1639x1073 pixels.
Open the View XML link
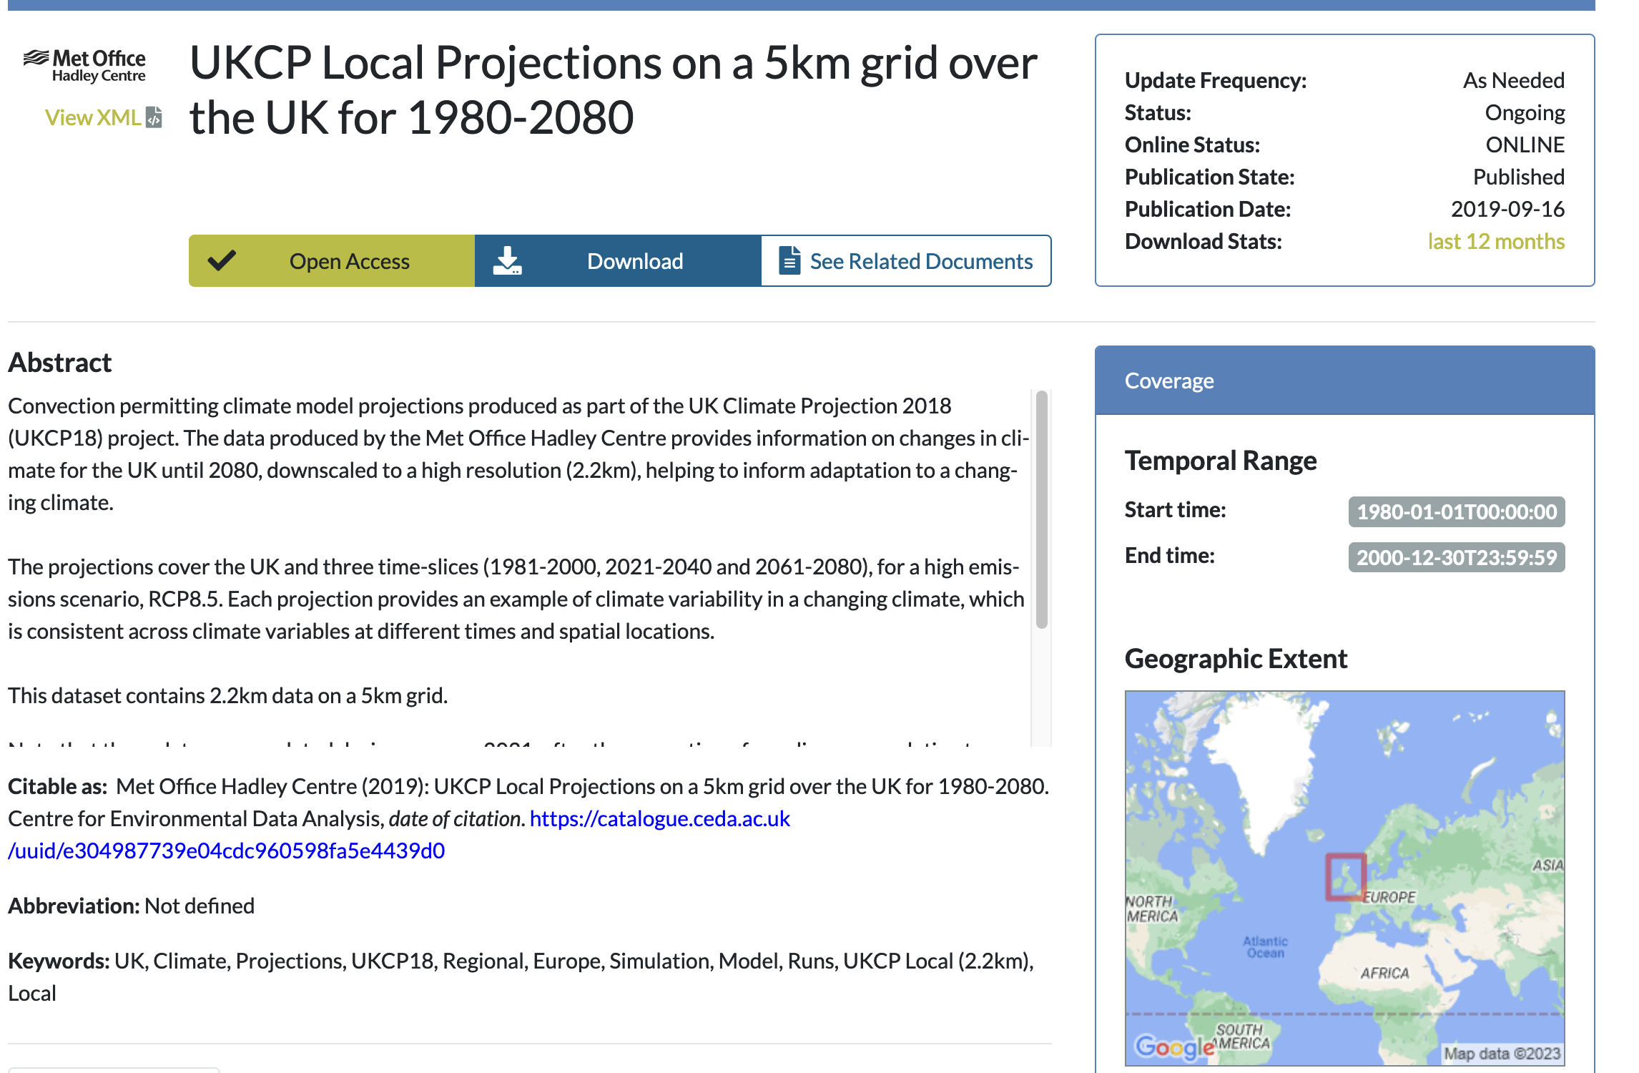pyautogui.click(x=93, y=117)
